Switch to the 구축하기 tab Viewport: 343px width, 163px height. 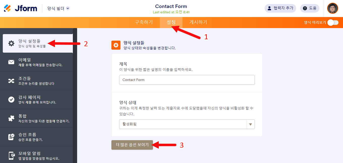click(144, 22)
